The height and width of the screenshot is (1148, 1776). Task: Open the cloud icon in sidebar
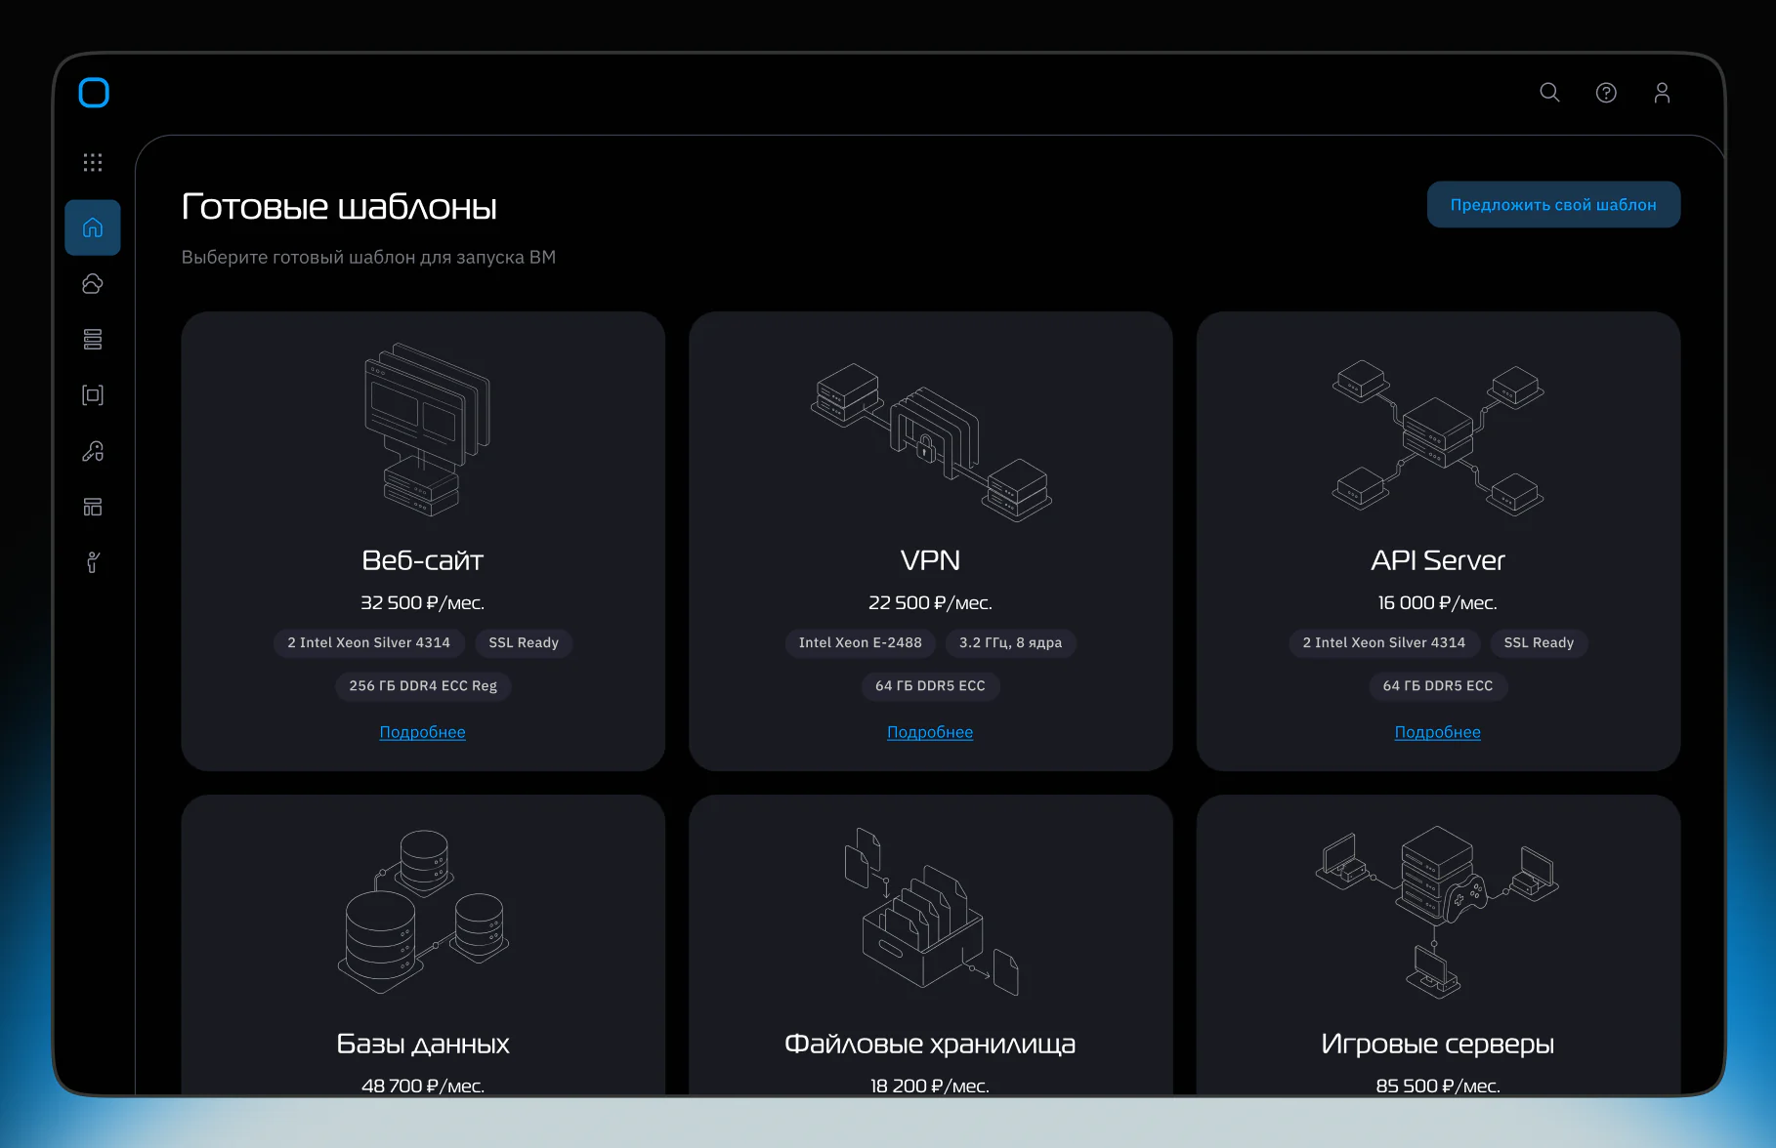(x=93, y=284)
